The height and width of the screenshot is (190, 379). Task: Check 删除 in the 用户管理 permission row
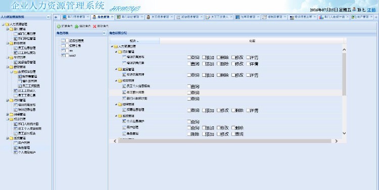(x=233, y=128)
